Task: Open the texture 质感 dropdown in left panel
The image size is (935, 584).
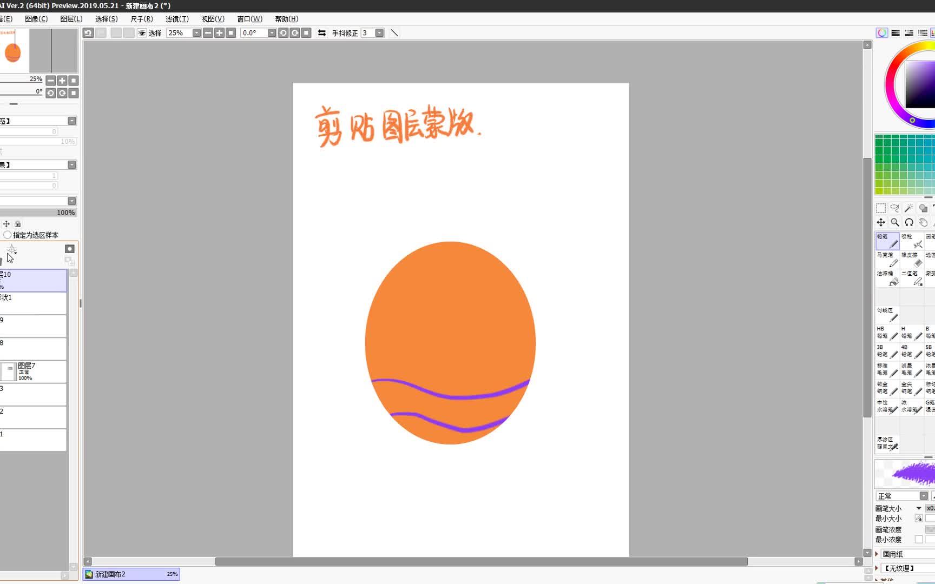Action: (72, 121)
